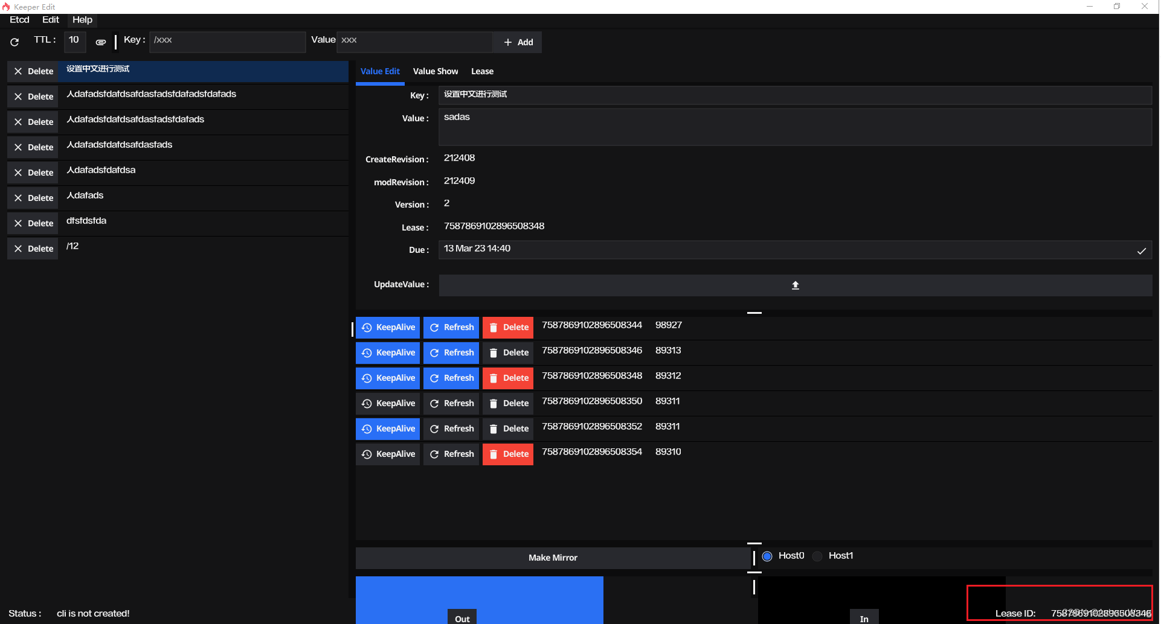Select the Host1 radio button
Image resolution: width=1161 pixels, height=624 pixels.
[817, 556]
